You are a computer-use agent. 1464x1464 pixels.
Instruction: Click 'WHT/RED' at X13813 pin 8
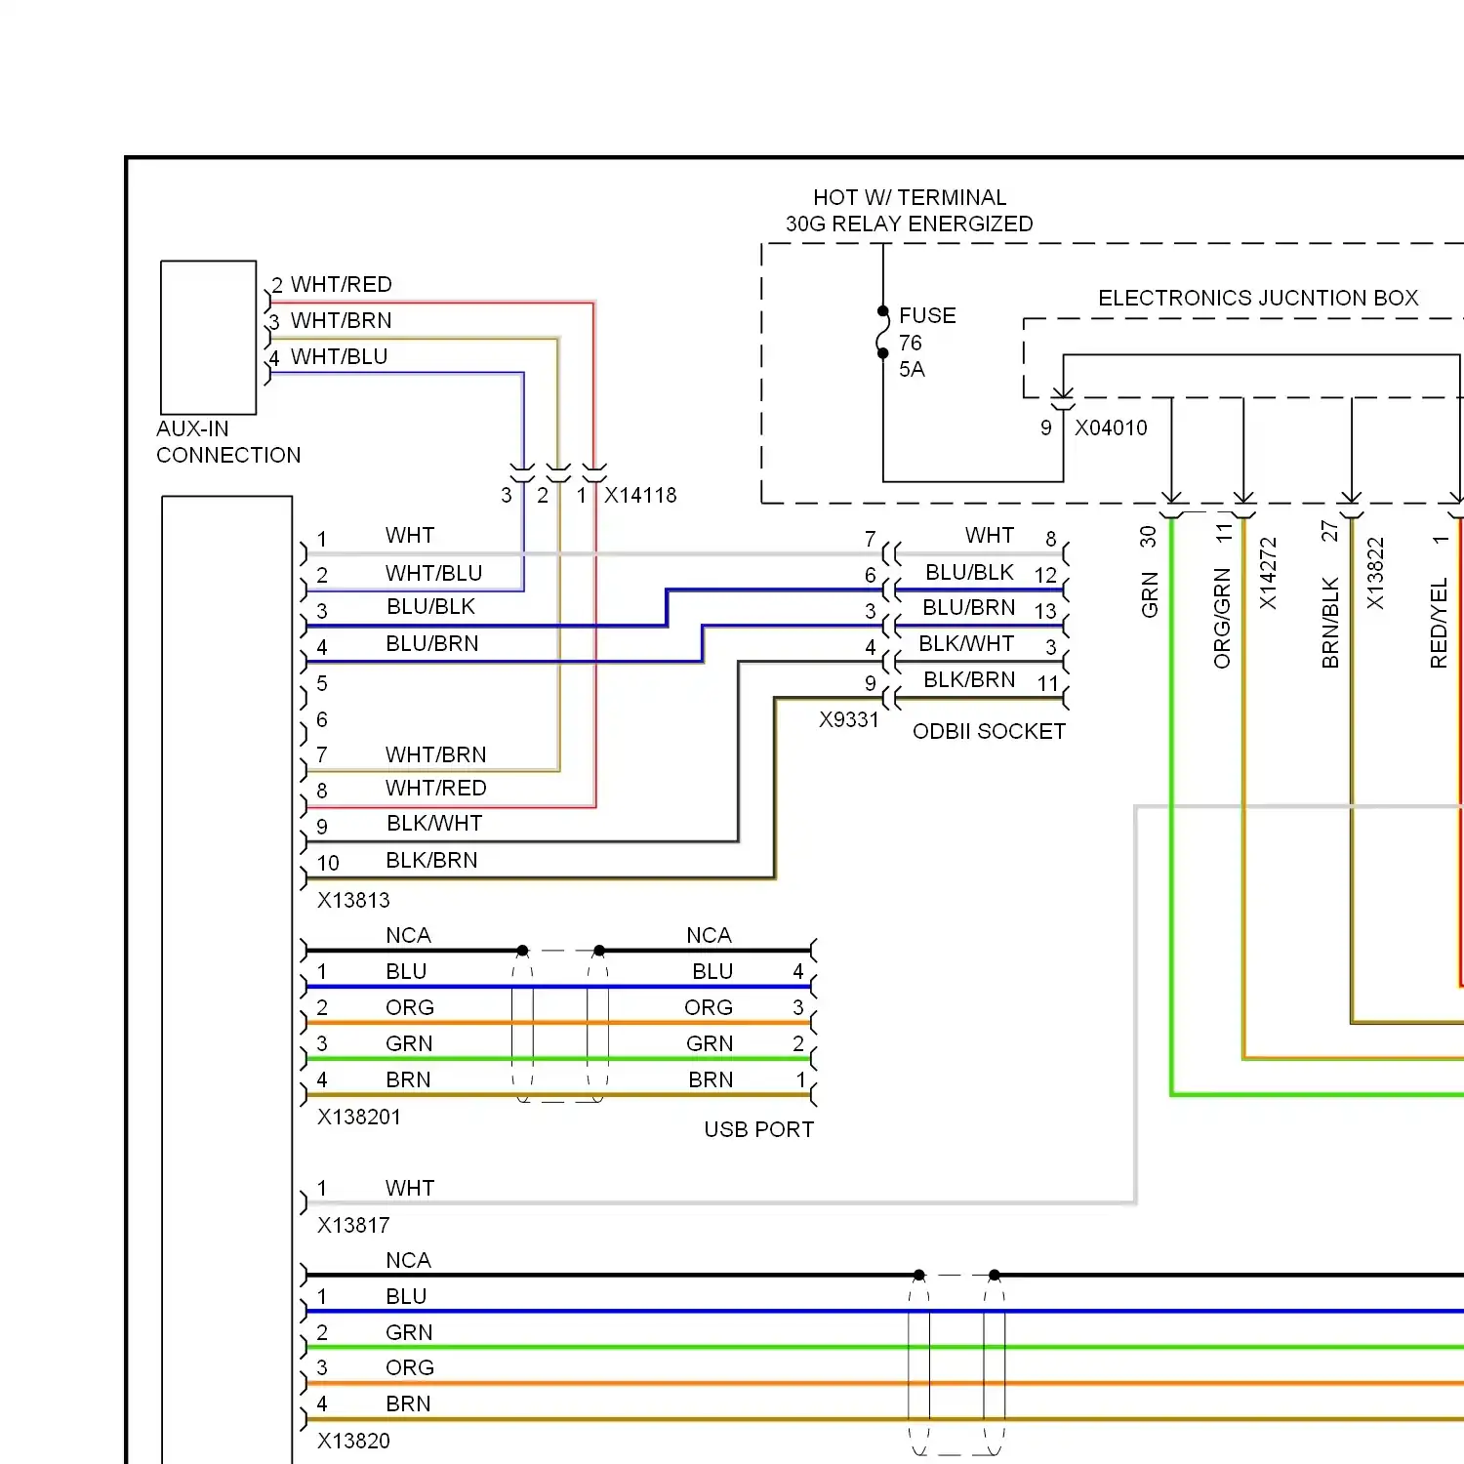[436, 788]
